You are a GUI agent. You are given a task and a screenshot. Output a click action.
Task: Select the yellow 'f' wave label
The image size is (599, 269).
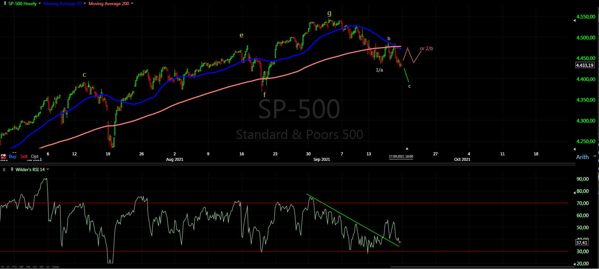(265, 95)
